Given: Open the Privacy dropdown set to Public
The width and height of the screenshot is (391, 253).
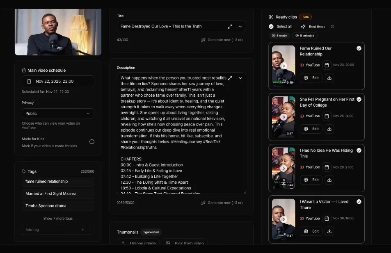Looking at the screenshot, I should coord(58,114).
